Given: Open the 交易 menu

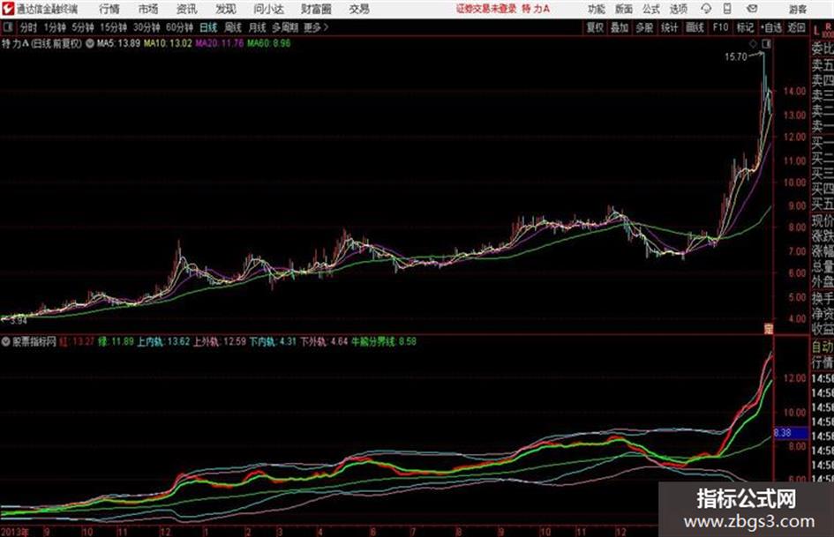Looking at the screenshot, I should point(359,9).
